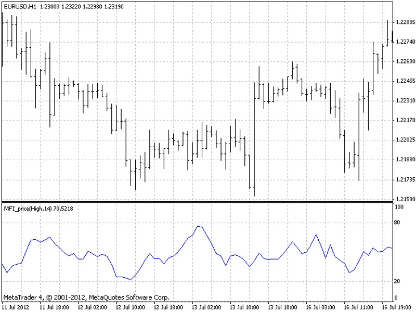The image size is (416, 312).
Task: Select the 11 Jul 2012 time label
Action: click(16, 307)
